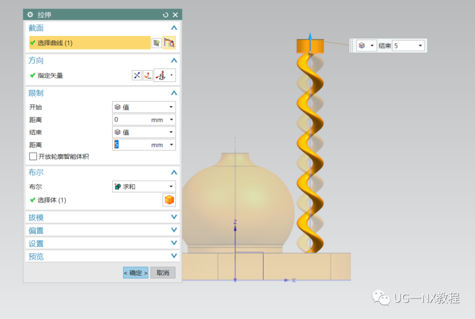Click the 取消 button
475x319 pixels.
[x=163, y=273]
